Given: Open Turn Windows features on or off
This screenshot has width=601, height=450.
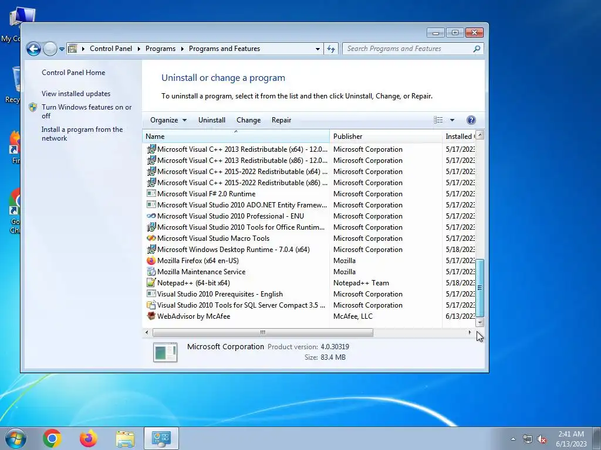Looking at the screenshot, I should click(x=87, y=111).
